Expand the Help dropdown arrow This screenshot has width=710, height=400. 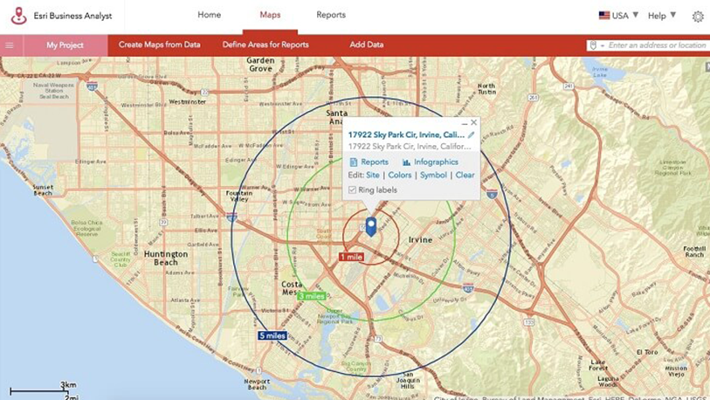672,15
